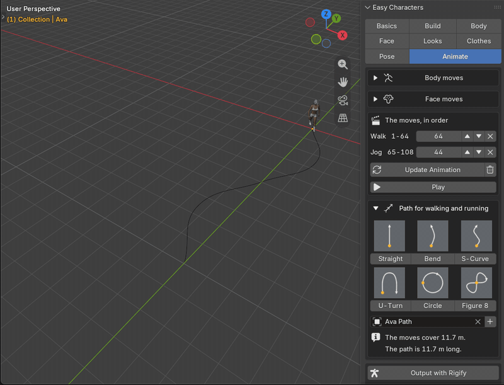Click the Circle label button
Viewport: 504px width, 385px height.
coord(433,306)
